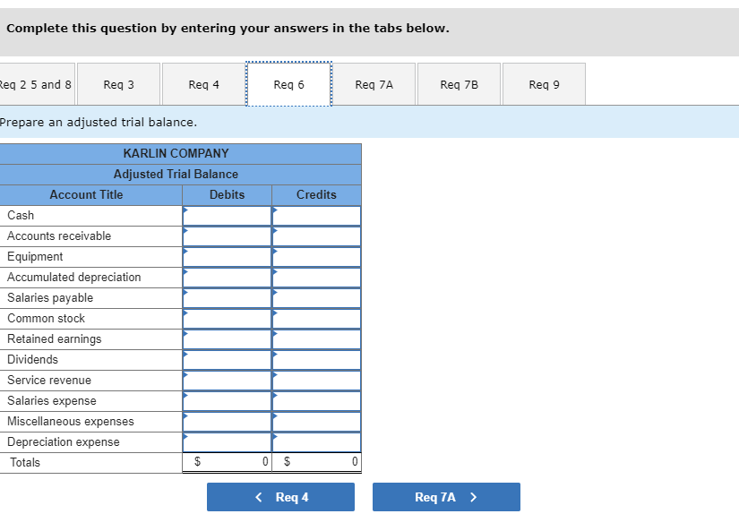
Task: Select the Salaries payable credits field
Action: (316, 297)
